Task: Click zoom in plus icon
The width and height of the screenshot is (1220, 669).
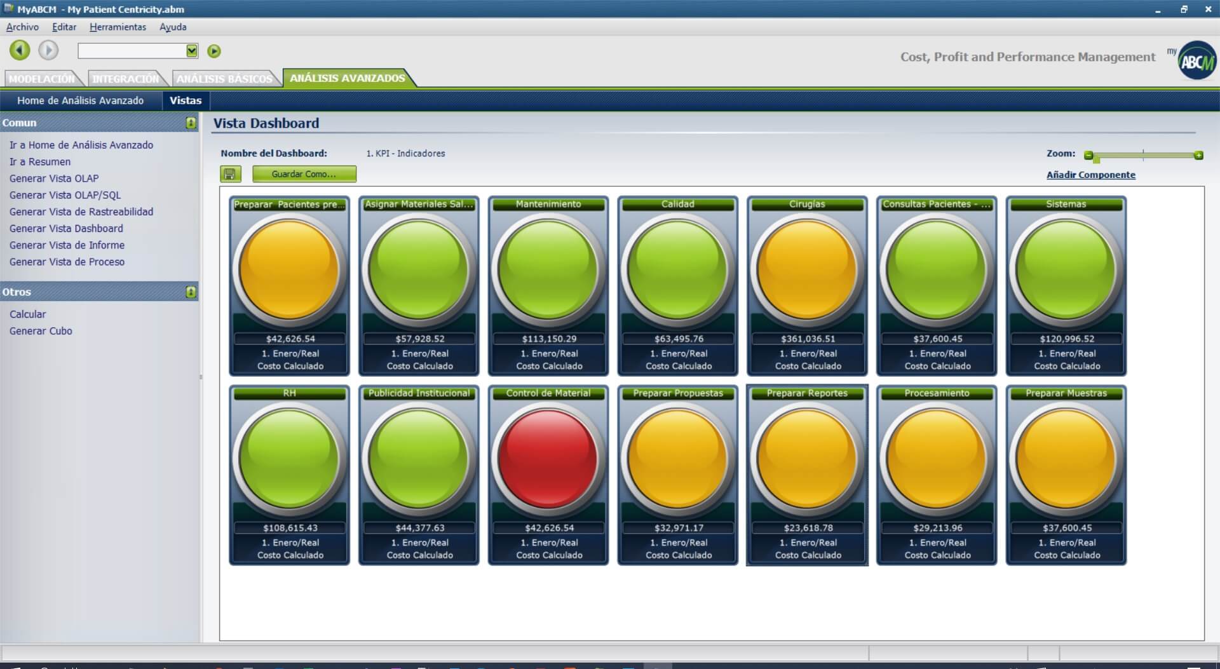Action: (1198, 155)
